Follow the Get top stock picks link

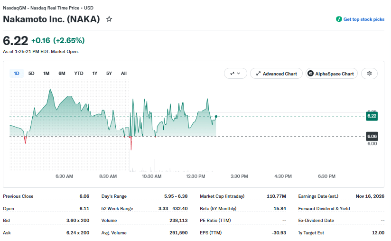364,19
